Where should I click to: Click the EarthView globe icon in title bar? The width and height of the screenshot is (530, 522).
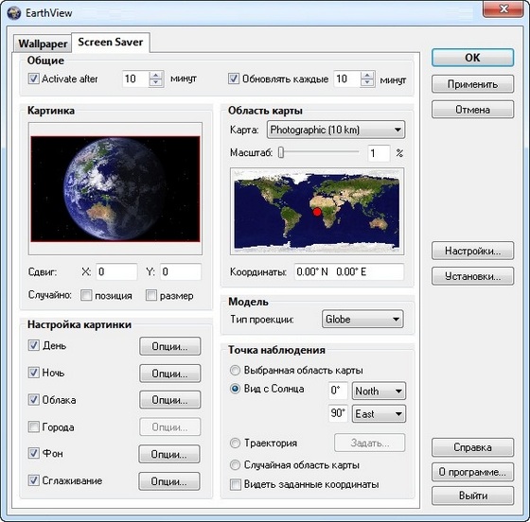[x=14, y=13]
